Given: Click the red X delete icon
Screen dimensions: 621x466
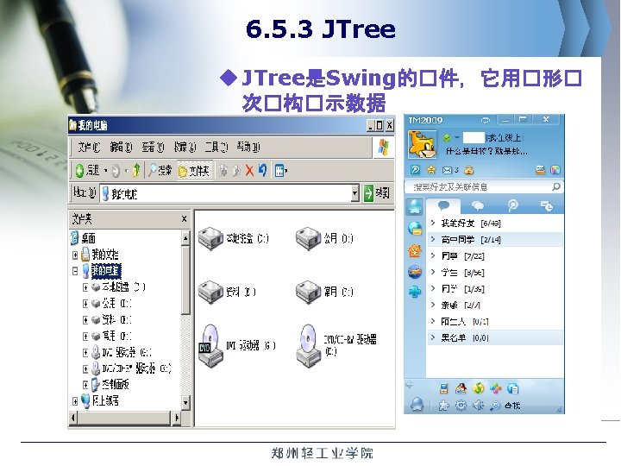Looking at the screenshot, I should (x=249, y=171).
